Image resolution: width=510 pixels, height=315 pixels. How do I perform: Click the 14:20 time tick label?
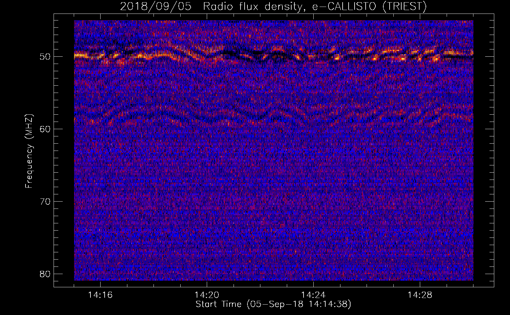207,295
